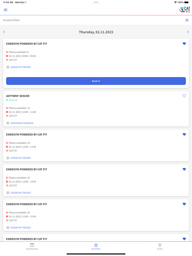Screen dimensions: 192x256
Task: Tap the CAT FIT logo
Action: (x=184, y=9)
